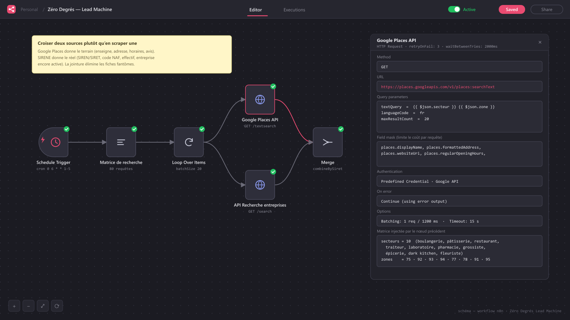Click the workflow title Zéro Degrés — Lead Machine
This screenshot has height=320, width=570.
80,10
